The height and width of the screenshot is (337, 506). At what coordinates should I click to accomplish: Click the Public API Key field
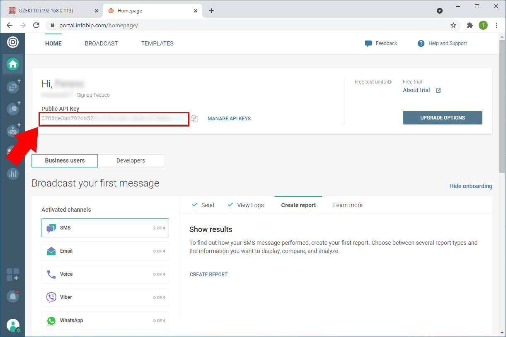coord(114,119)
